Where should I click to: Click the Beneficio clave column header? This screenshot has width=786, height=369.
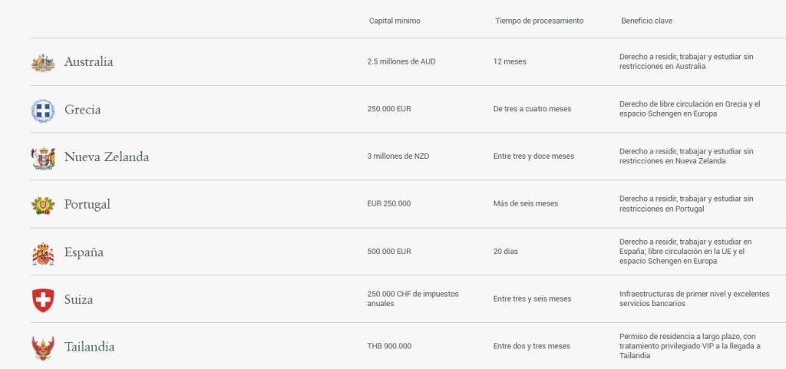coord(646,21)
